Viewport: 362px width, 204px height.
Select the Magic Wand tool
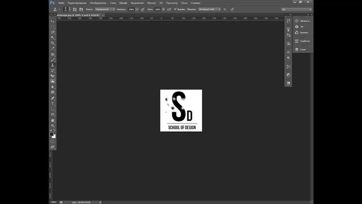[53, 38]
